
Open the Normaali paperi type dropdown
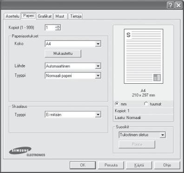tap(73, 76)
